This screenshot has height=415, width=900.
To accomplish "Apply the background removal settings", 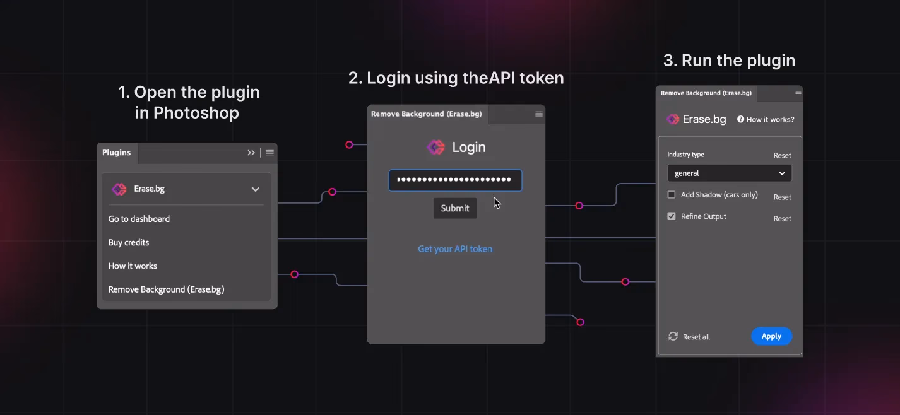I will tap(771, 336).
